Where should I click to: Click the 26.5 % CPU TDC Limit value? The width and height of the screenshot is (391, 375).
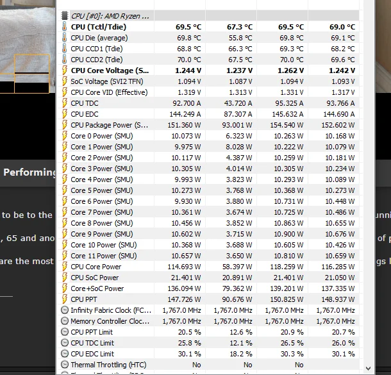click(x=292, y=343)
